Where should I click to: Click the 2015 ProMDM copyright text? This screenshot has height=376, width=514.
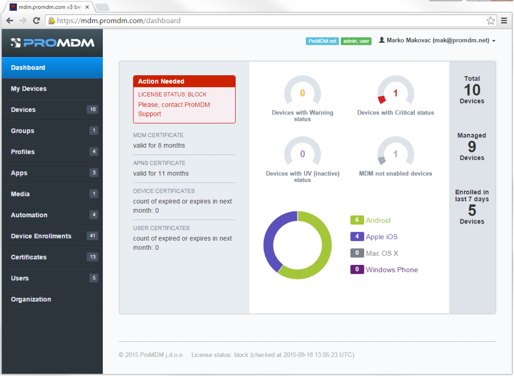click(151, 355)
